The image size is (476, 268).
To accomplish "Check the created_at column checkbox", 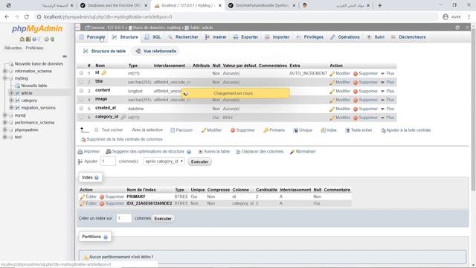I will (x=81, y=109).
